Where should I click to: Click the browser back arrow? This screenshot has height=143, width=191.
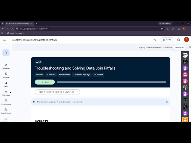click(x=3, y=29)
